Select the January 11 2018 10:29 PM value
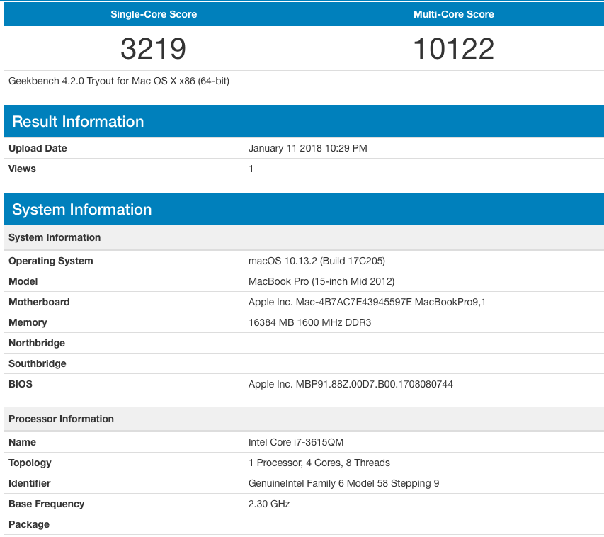604x537 pixels. (x=307, y=148)
